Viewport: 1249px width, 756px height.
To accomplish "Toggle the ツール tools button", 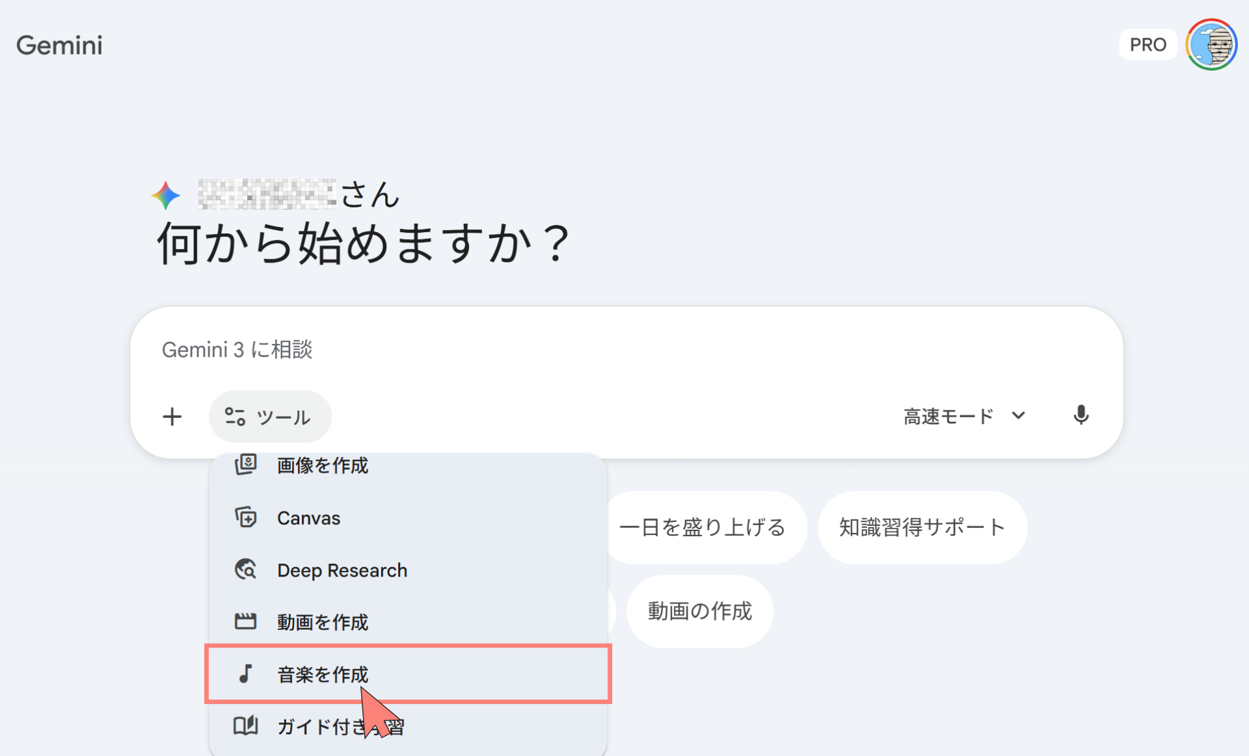I will [270, 416].
